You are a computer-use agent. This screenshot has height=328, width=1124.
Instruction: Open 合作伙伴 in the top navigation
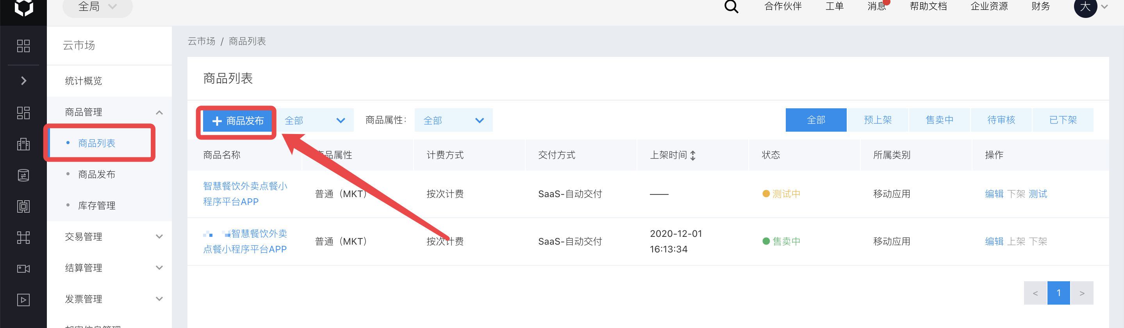point(783,6)
